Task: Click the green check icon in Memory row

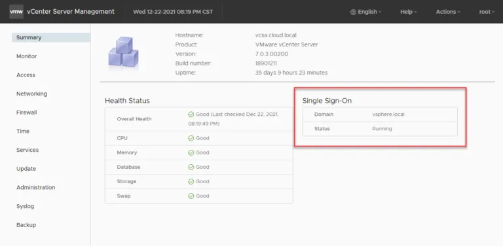Action: point(191,152)
